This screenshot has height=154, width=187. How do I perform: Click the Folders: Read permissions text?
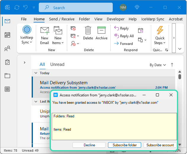64,116
